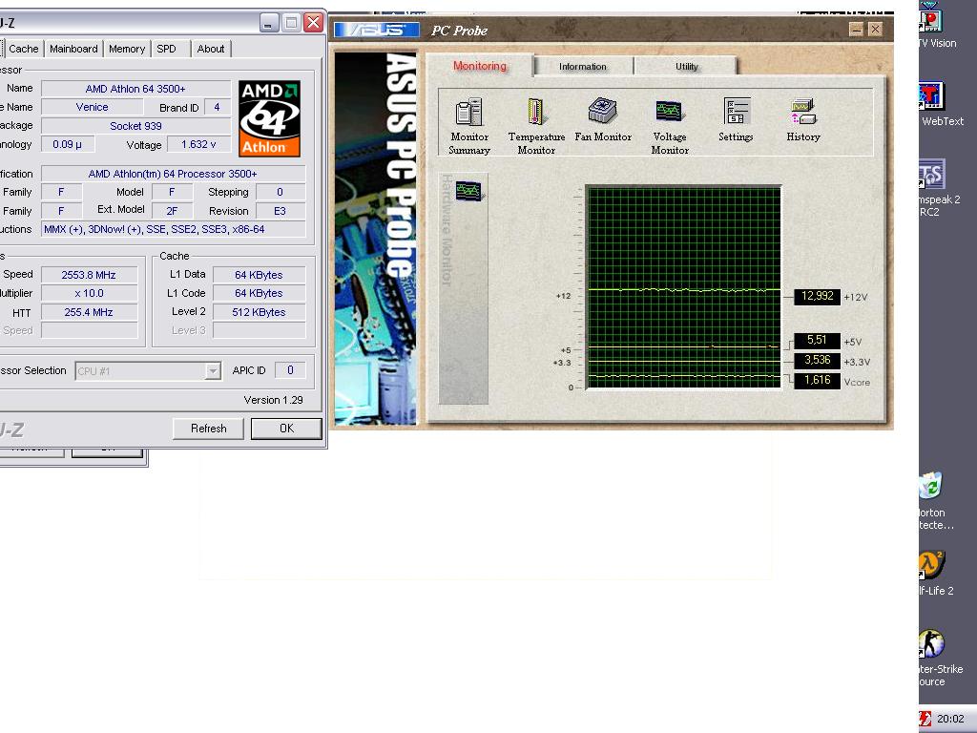The width and height of the screenshot is (977, 733).
Task: Click the CPU name field AMD Athlon 64 3500+
Action: 135,89
